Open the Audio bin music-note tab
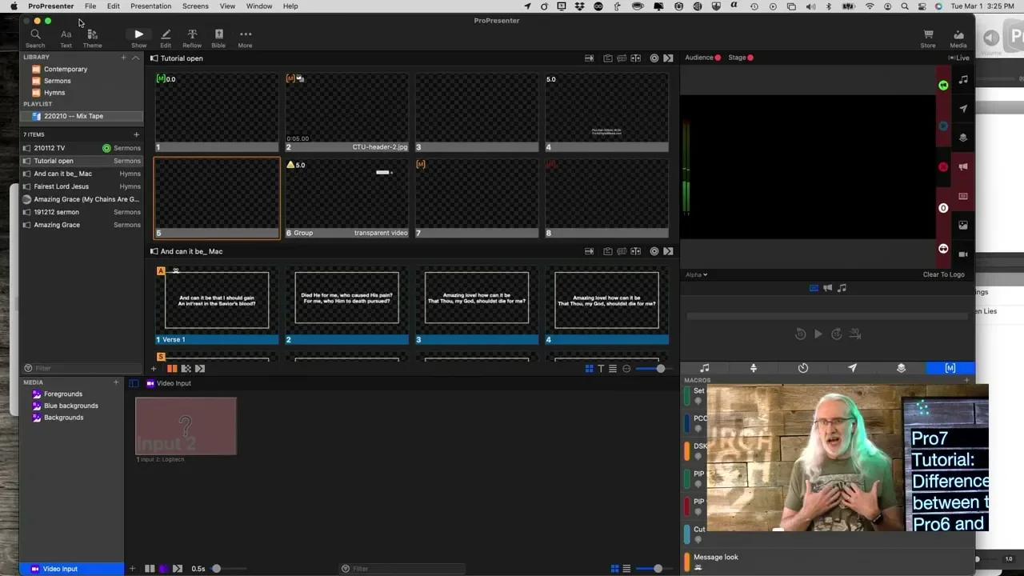Screen dimensions: 1024x576 [705, 368]
